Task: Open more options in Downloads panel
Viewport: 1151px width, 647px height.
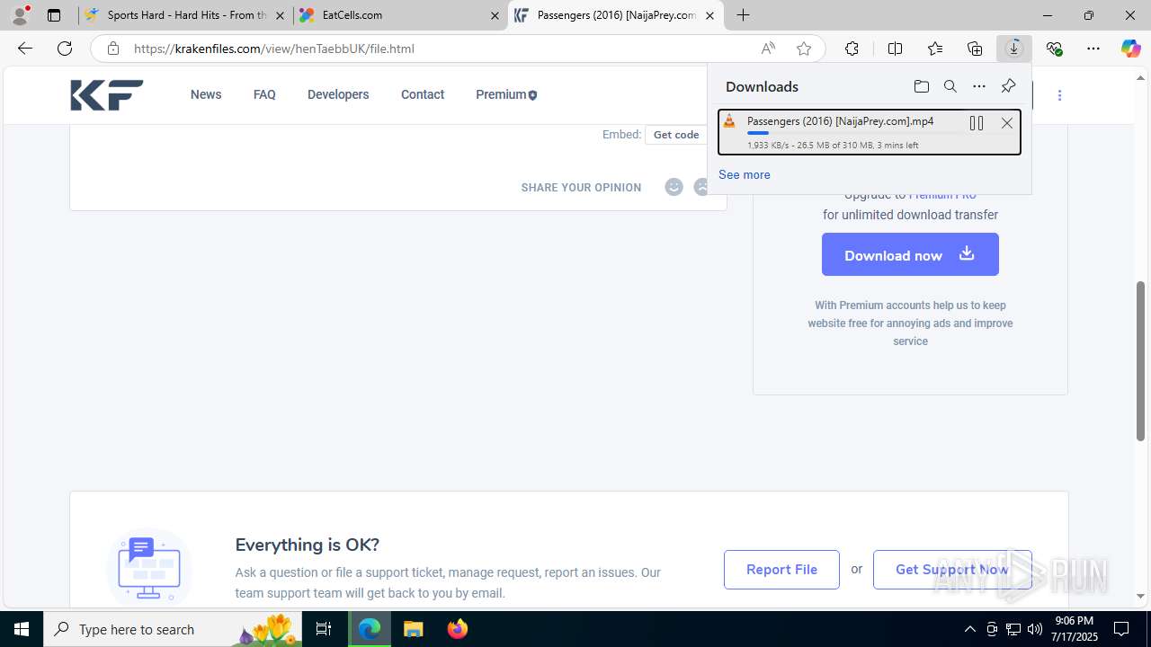Action: [979, 86]
